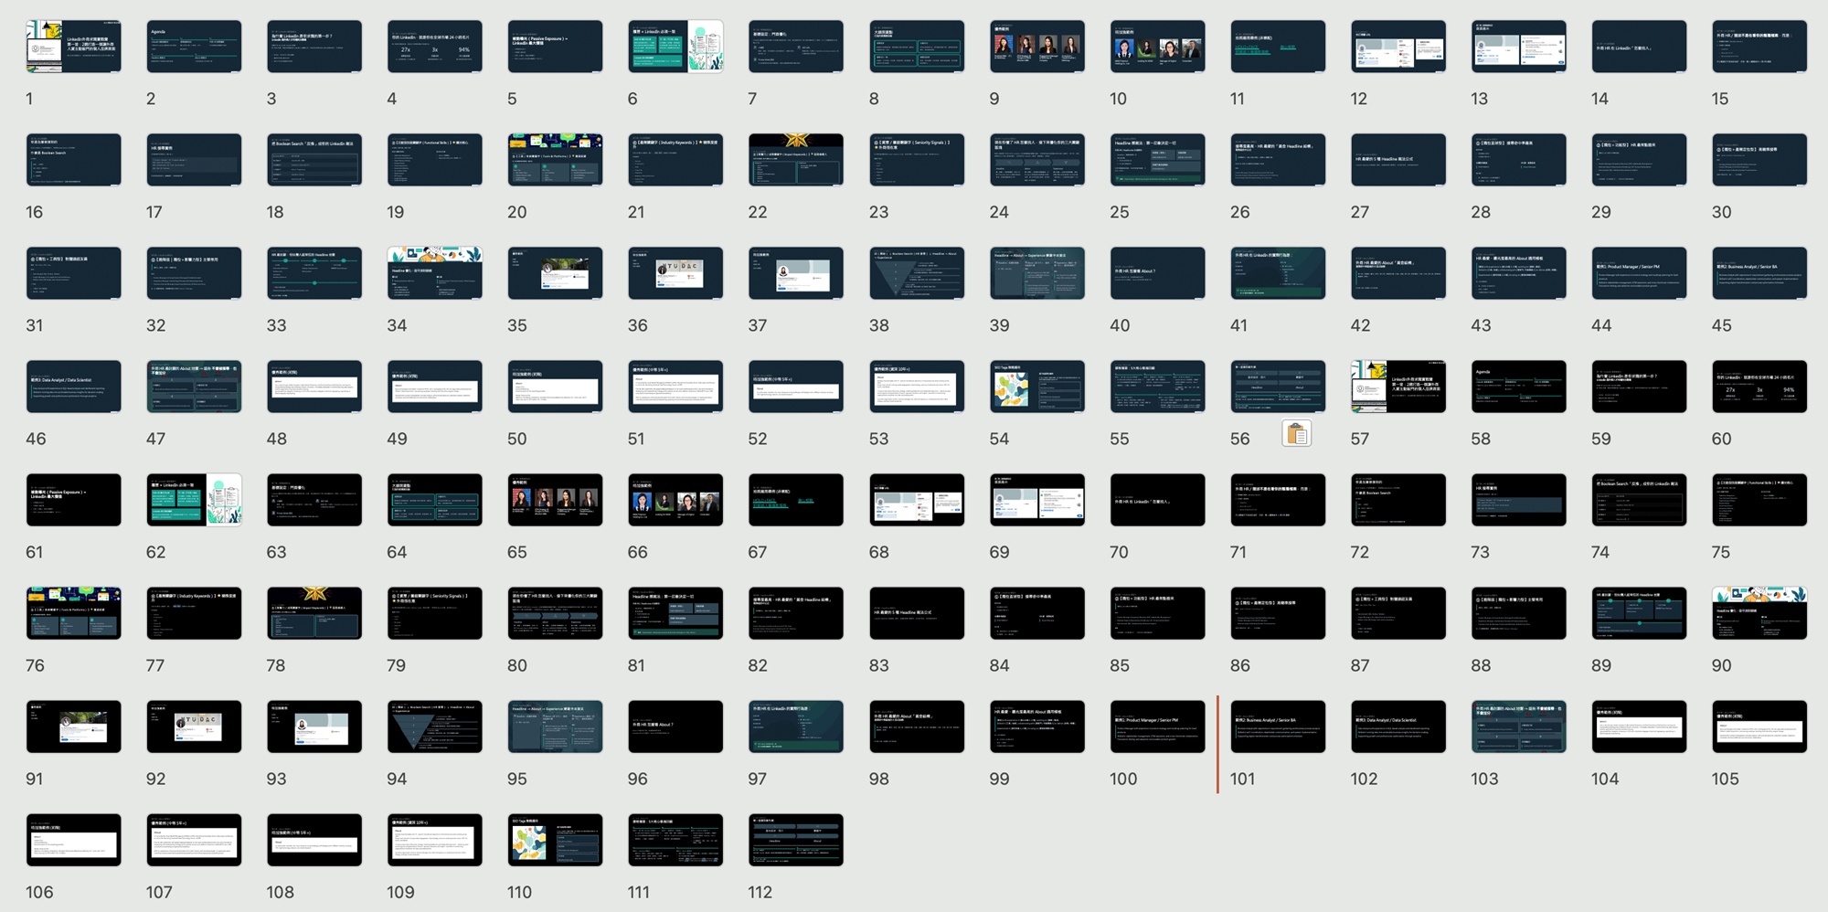
Task: Click slide 54 with abstract colorful artwork
Action: (1036, 387)
